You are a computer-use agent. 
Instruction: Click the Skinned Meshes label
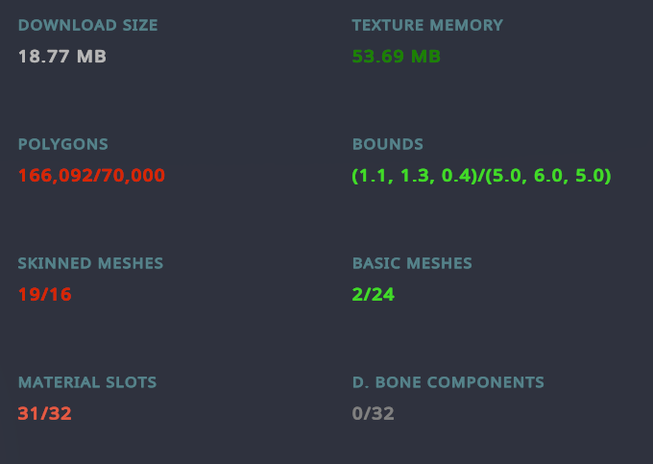(x=91, y=263)
